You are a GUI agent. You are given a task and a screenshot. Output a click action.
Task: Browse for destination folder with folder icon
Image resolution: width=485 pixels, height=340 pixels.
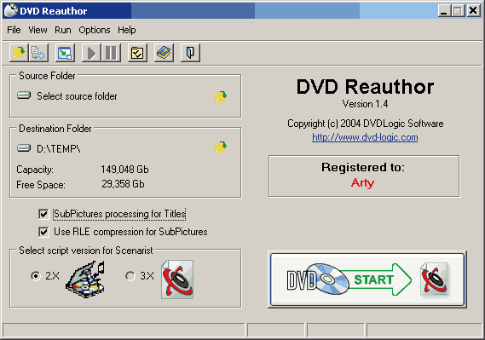point(221,147)
